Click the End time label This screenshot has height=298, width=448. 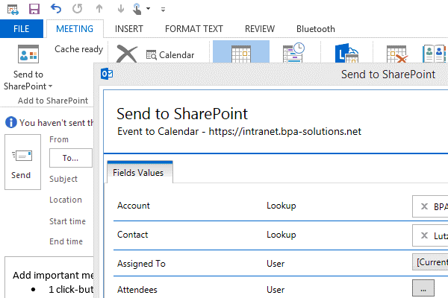(66, 241)
